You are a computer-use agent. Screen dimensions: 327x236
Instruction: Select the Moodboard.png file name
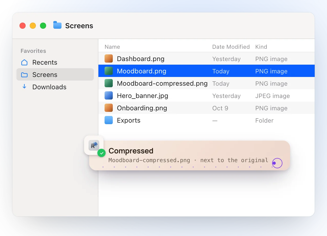[141, 71]
